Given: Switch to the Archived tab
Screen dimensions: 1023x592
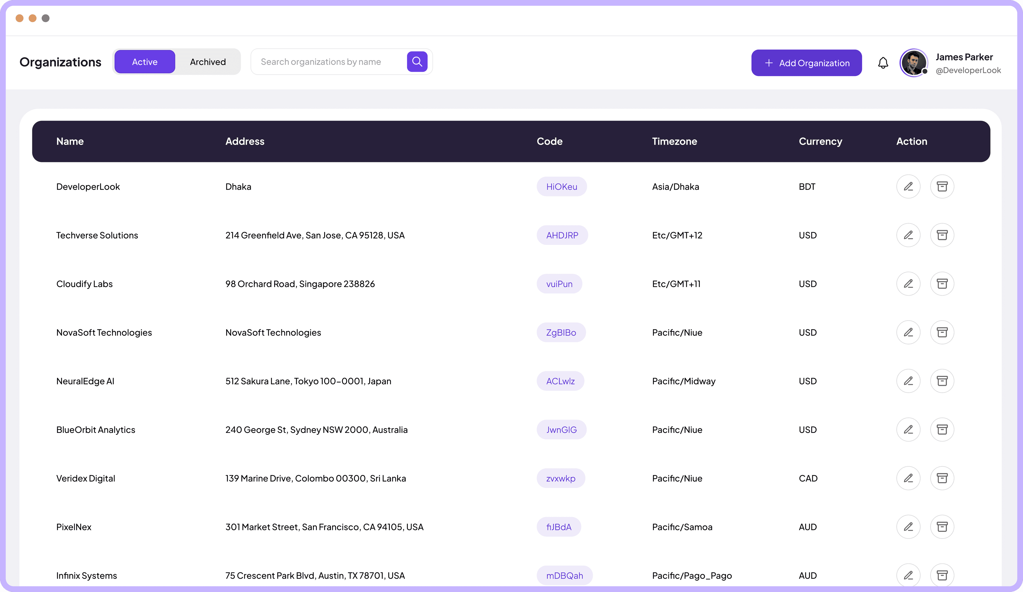Looking at the screenshot, I should 208,62.
